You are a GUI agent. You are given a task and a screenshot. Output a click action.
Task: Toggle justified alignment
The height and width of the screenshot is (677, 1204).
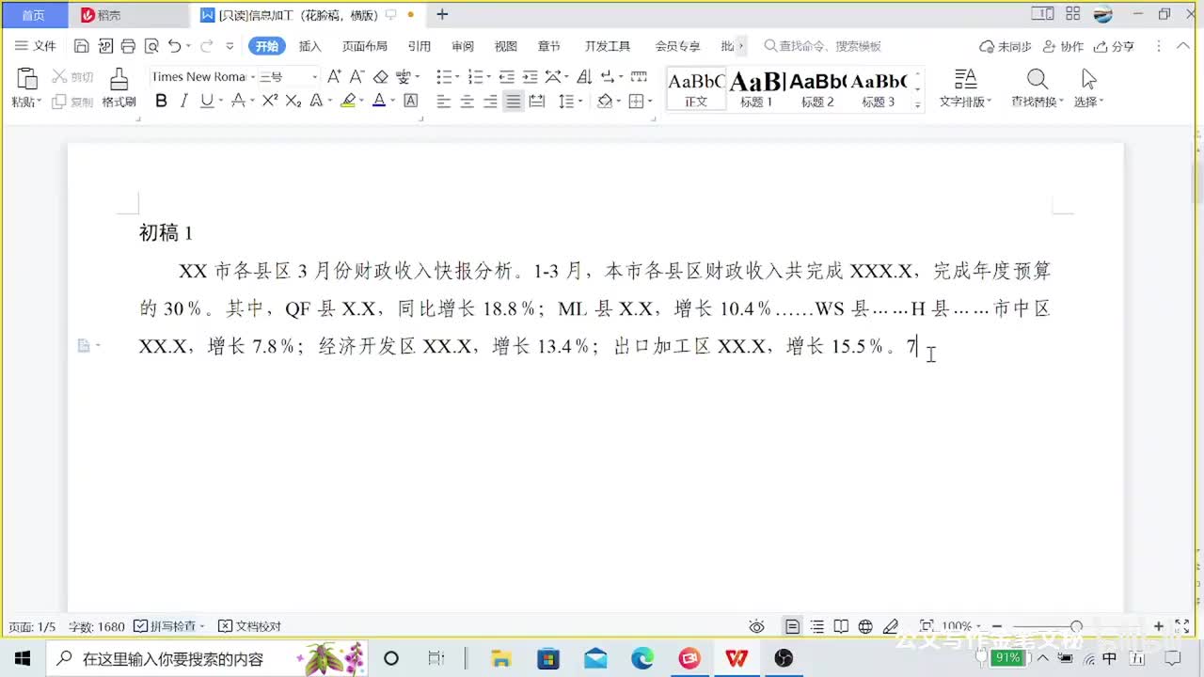(x=513, y=101)
